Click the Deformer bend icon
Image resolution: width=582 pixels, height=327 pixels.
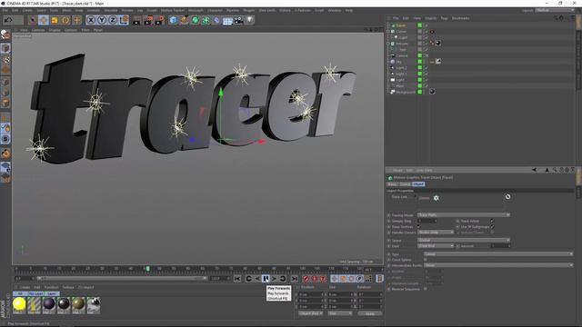pos(216,20)
